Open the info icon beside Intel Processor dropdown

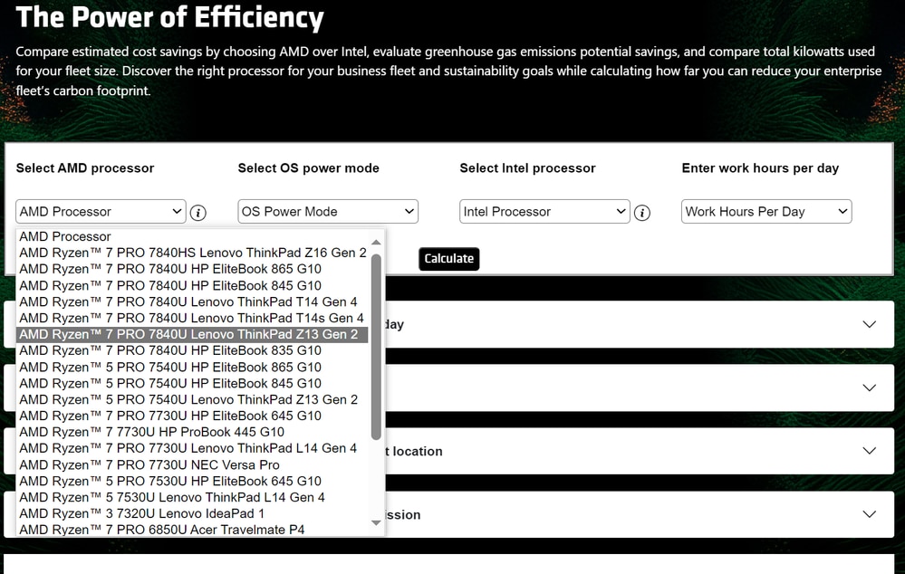coord(641,213)
